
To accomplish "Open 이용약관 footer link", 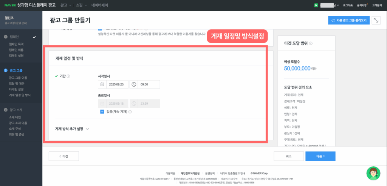I will tap(170, 173).
